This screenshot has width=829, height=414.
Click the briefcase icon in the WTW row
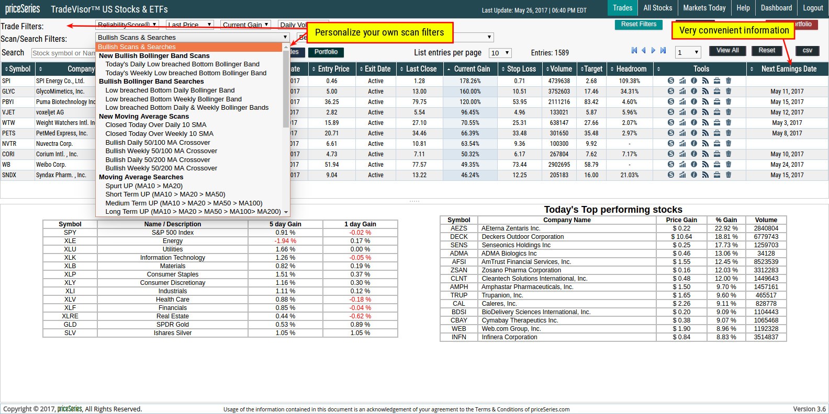click(x=717, y=123)
